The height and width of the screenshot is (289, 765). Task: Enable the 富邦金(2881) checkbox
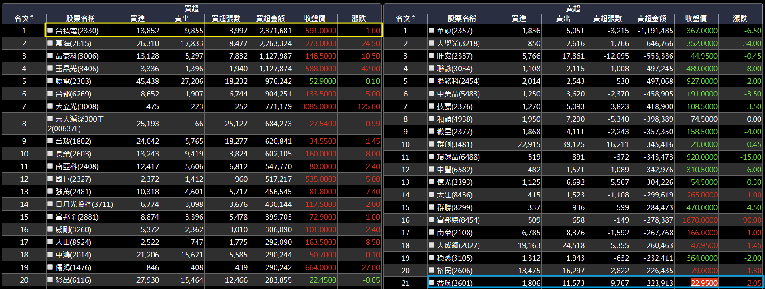point(50,216)
